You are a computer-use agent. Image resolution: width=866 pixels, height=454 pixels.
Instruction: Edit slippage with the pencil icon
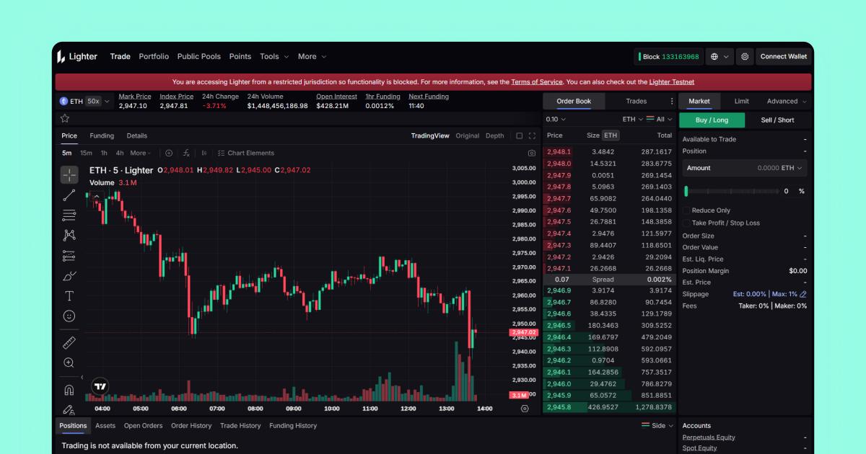click(x=803, y=294)
